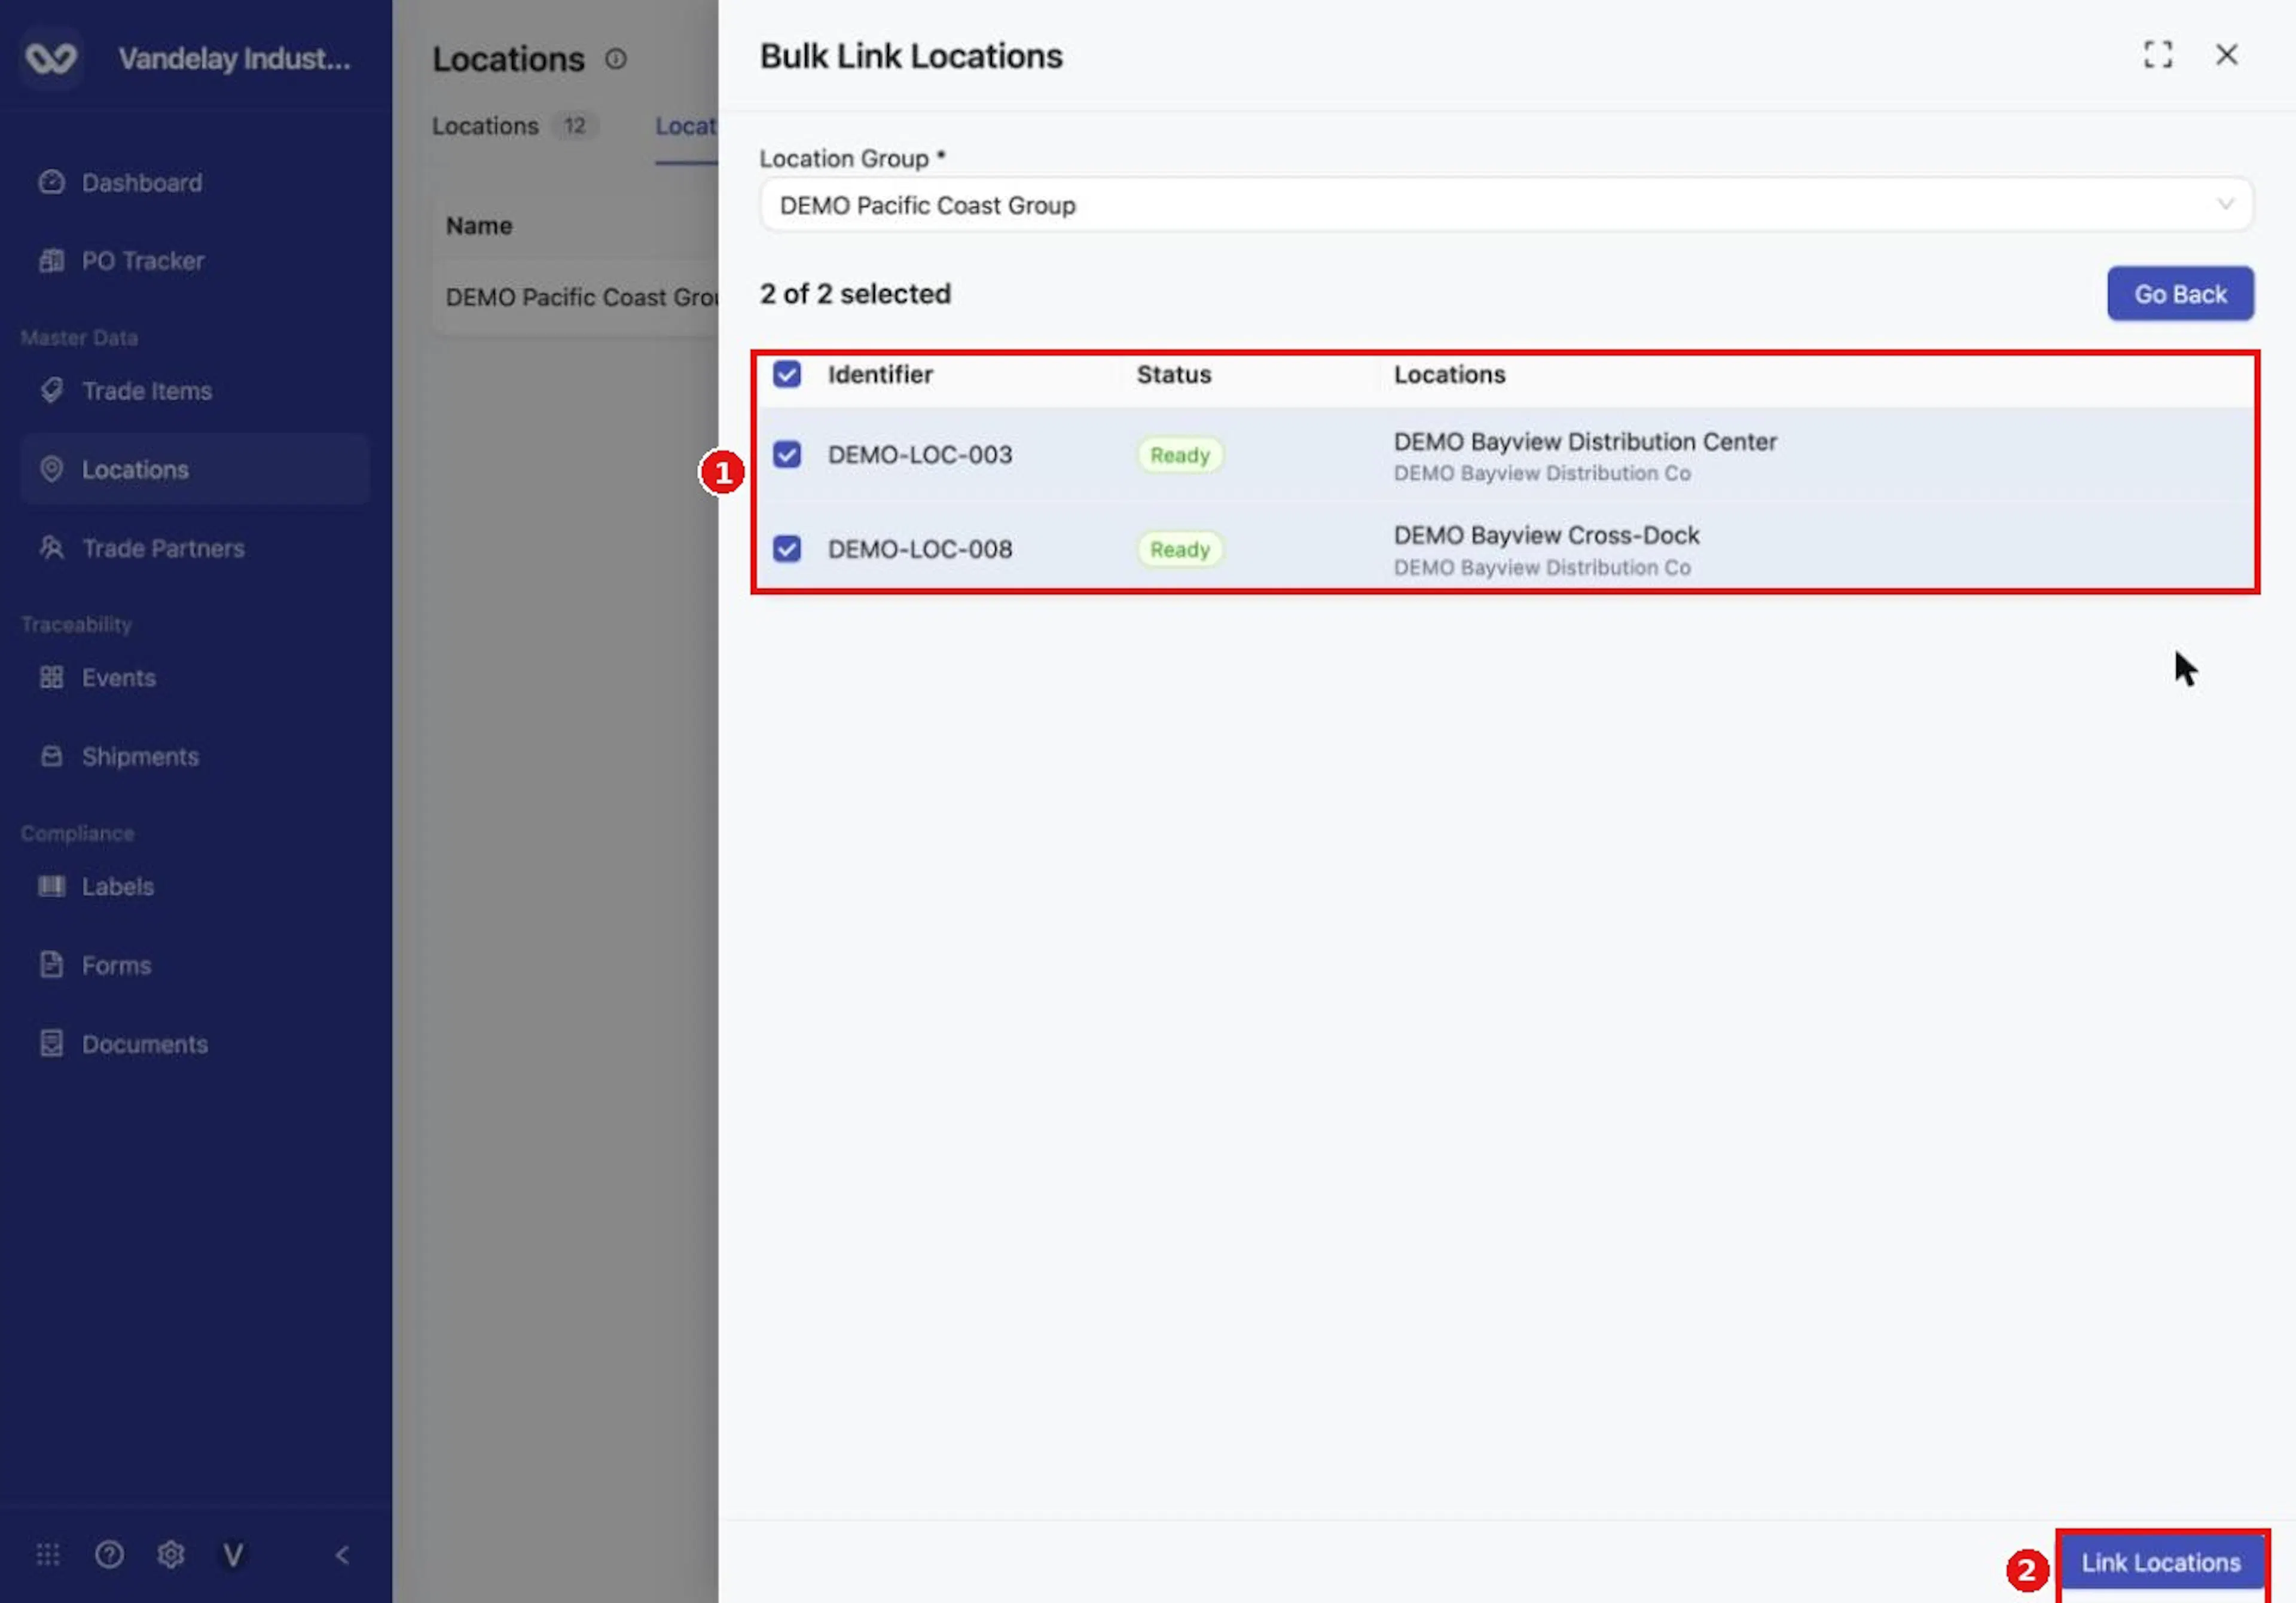
Task: Click the Identifier column header
Action: [x=880, y=374]
